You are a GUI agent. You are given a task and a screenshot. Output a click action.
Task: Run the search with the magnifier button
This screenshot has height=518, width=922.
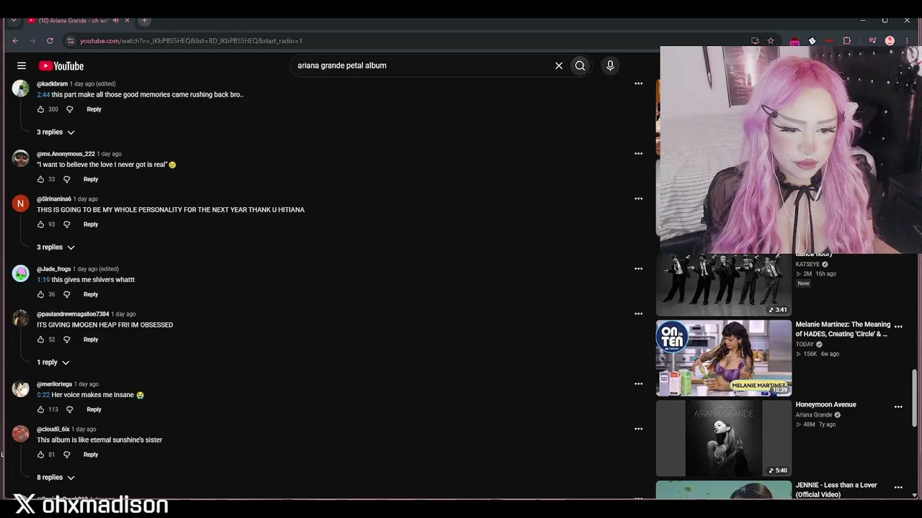click(580, 65)
